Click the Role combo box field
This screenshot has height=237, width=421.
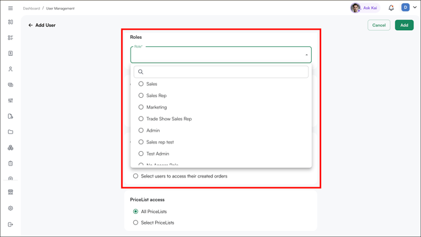tap(221, 55)
